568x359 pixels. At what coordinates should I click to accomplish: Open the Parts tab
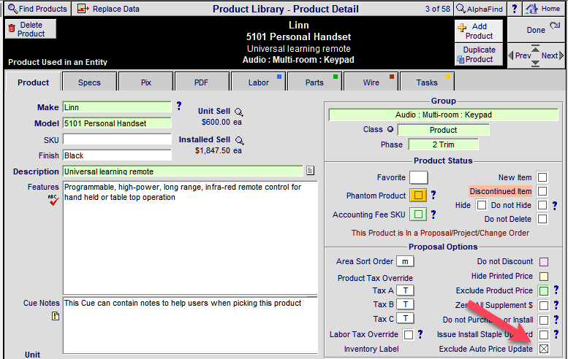point(314,82)
